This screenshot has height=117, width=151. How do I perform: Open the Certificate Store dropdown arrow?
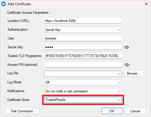click(x=119, y=100)
